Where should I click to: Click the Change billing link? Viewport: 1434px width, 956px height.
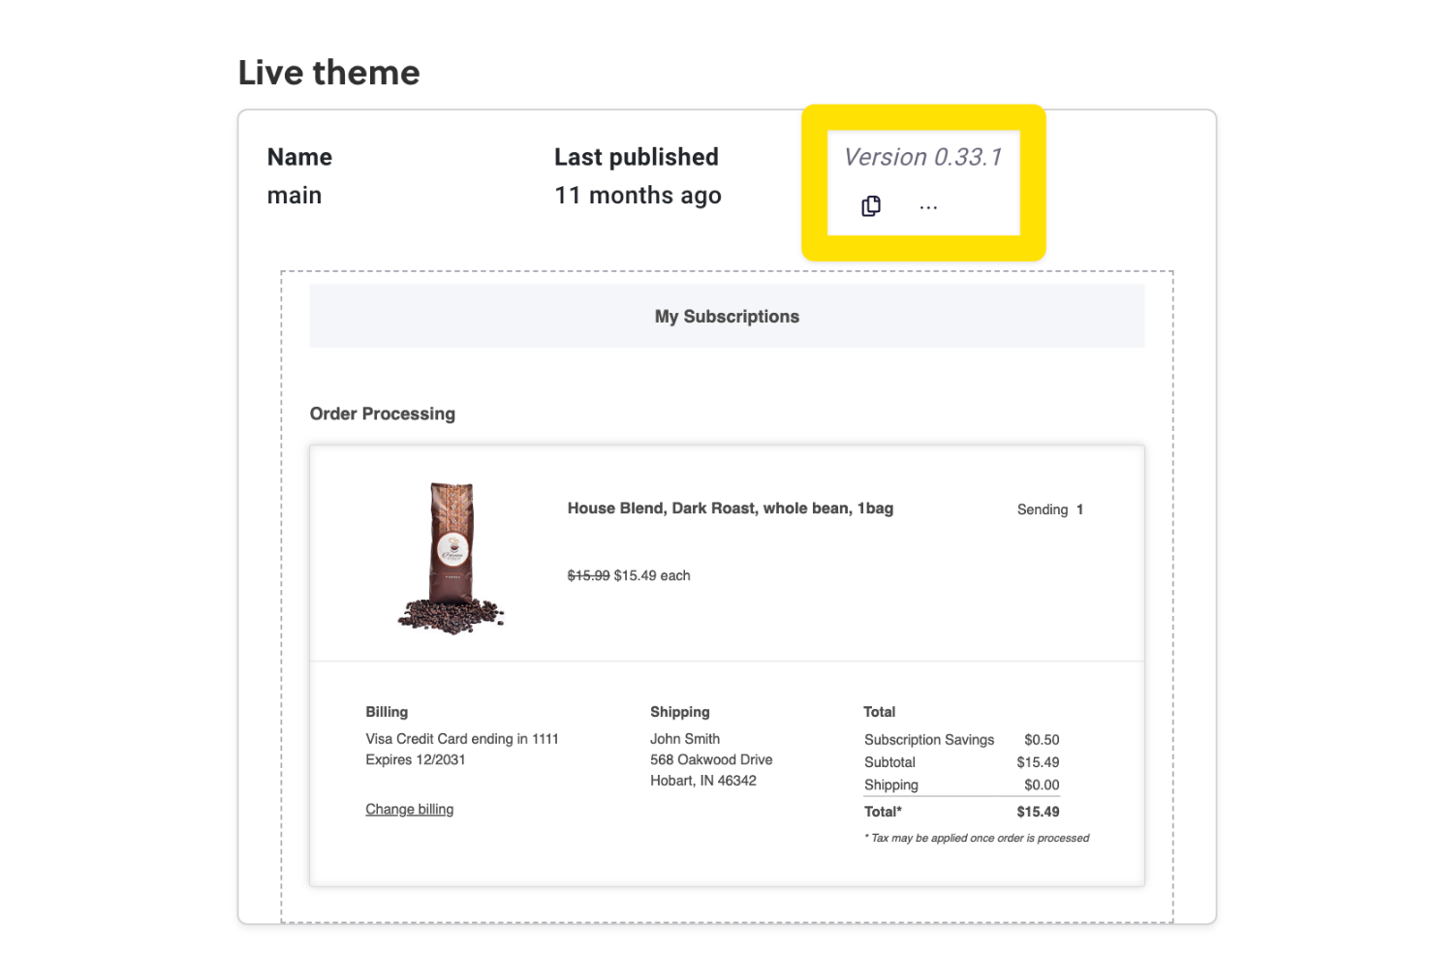(x=409, y=809)
